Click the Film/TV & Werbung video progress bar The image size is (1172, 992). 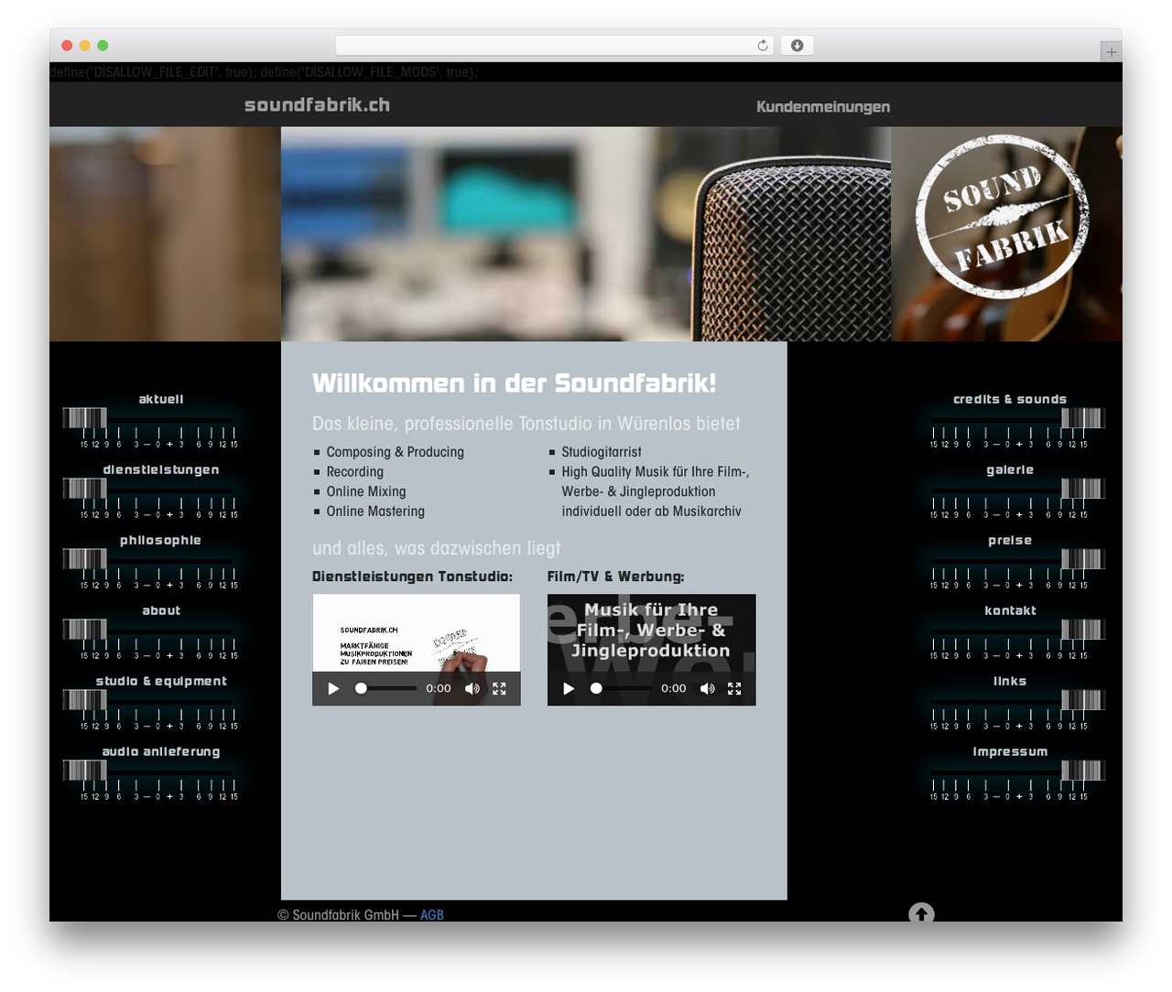click(x=621, y=688)
